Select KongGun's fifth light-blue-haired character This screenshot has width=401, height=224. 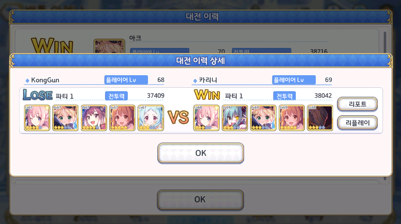tap(151, 118)
